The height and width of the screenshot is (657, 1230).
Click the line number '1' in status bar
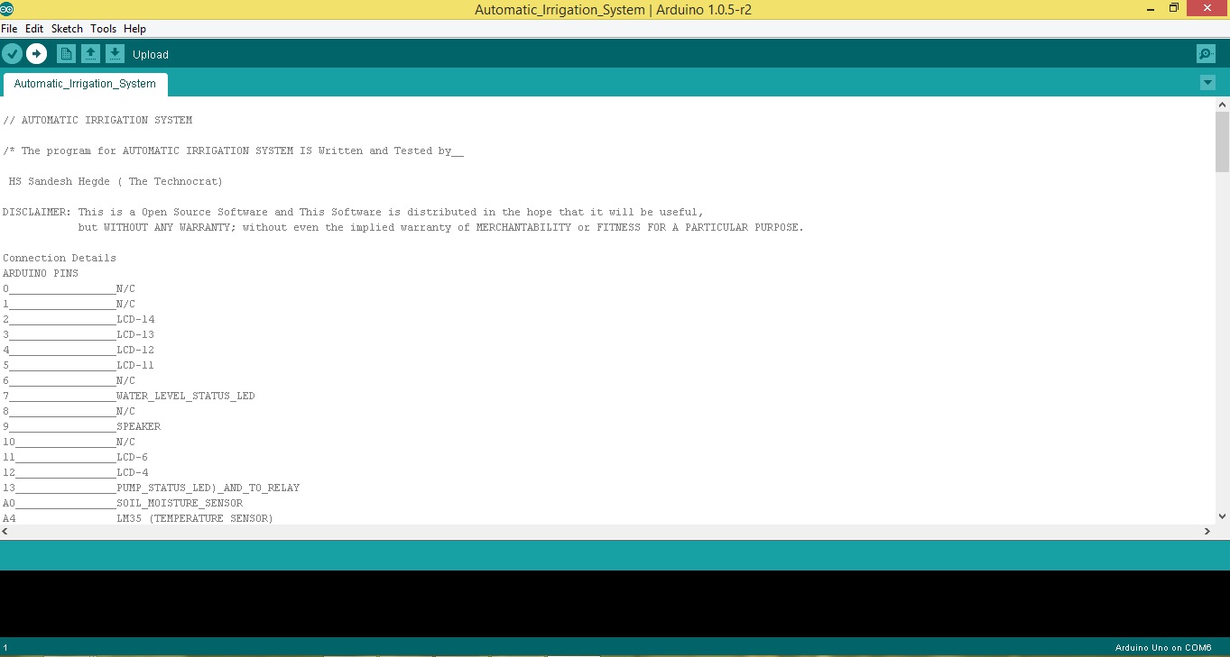point(5,647)
